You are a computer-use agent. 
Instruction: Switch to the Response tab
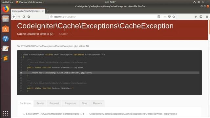pos(70,103)
